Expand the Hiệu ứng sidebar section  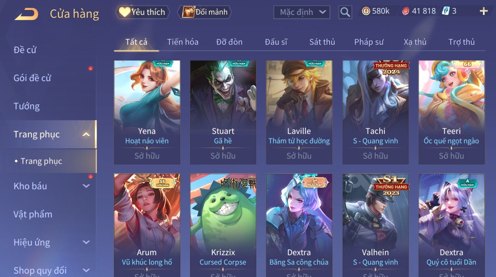pyautogui.click(x=86, y=242)
